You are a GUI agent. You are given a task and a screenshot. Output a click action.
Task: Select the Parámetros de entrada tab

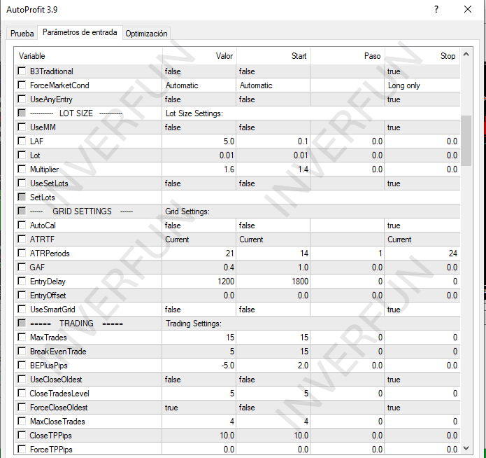pyautogui.click(x=80, y=32)
